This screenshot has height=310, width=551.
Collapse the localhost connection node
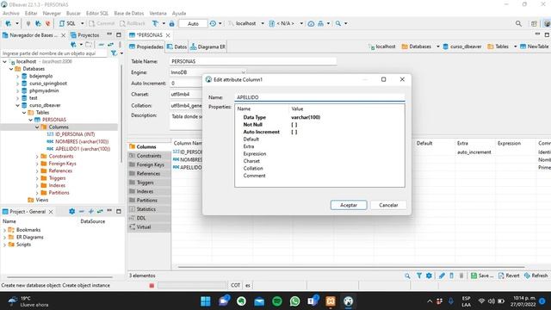tap(4, 61)
